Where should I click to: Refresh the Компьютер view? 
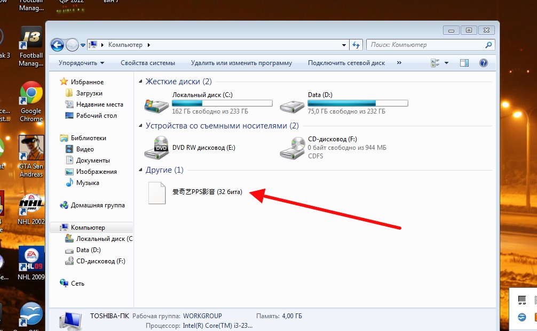(356, 45)
